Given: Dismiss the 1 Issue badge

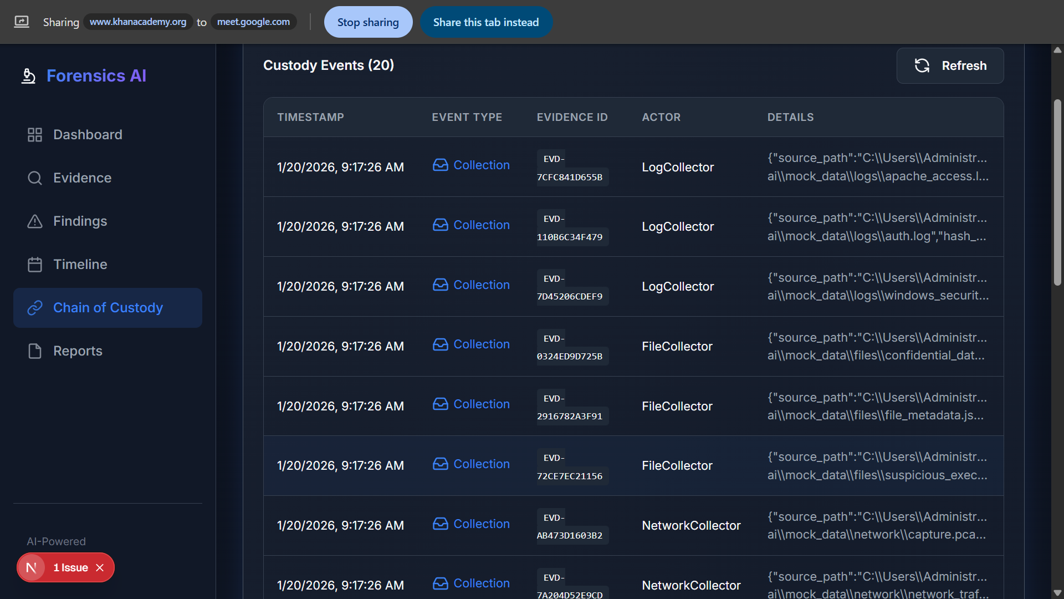Looking at the screenshot, I should click(x=100, y=567).
